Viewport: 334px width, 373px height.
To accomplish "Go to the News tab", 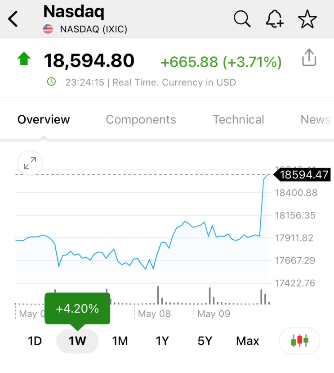I will click(316, 119).
